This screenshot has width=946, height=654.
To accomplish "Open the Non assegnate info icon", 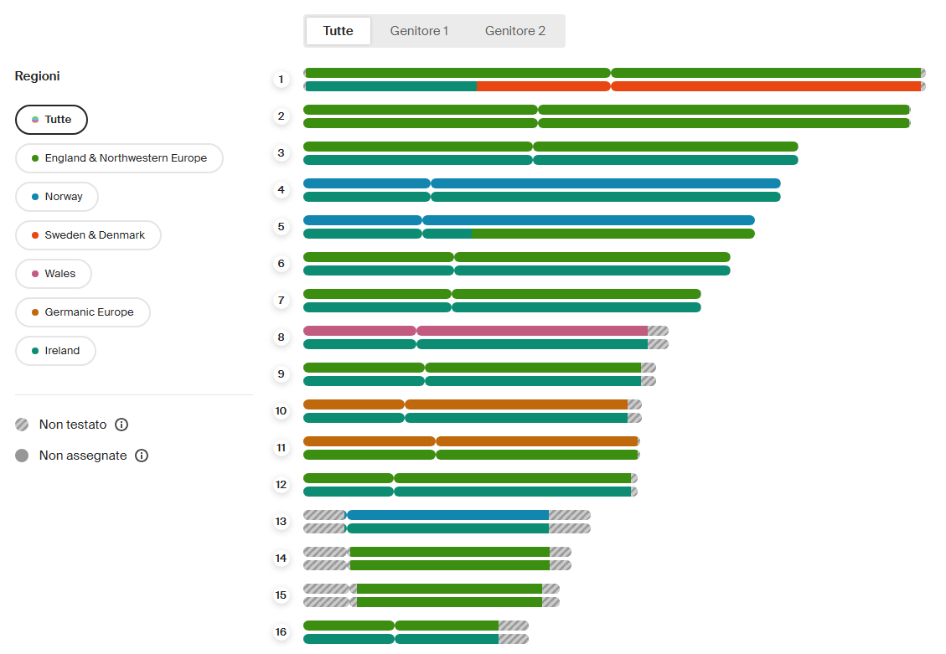I will point(141,456).
